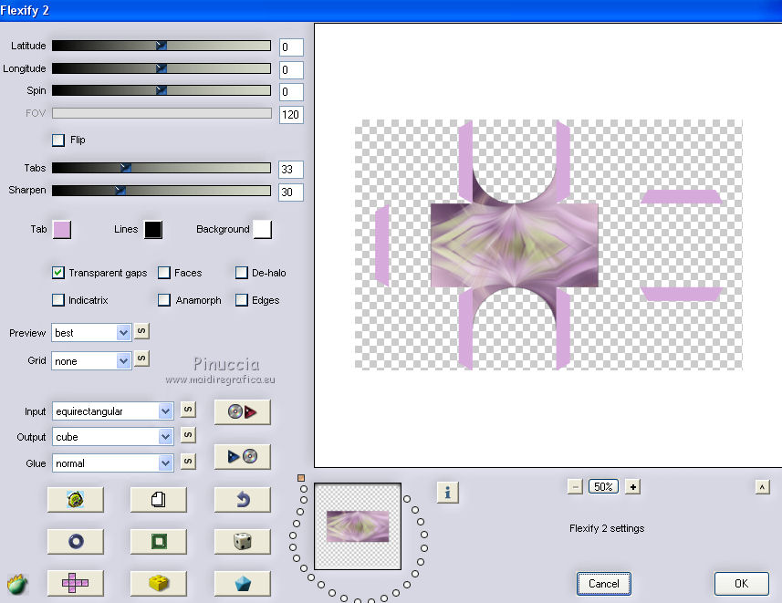The image size is (782, 603).
Task: Toggle the De-halo checkbox
Action: pos(242,273)
